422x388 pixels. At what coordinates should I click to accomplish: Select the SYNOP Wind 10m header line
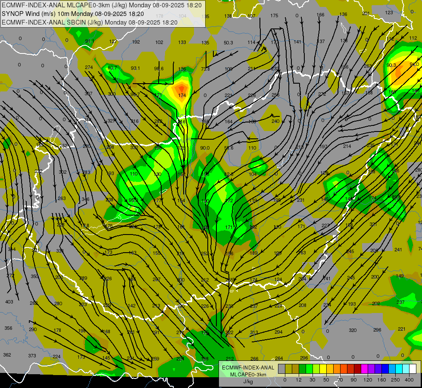[73, 14]
